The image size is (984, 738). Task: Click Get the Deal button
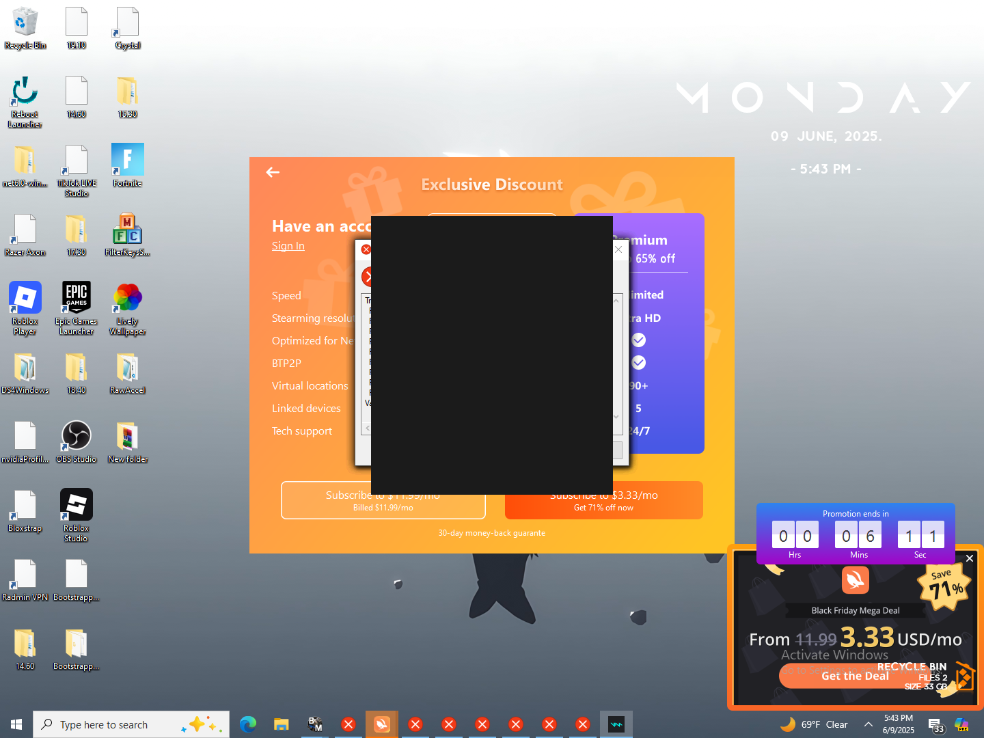(x=856, y=676)
